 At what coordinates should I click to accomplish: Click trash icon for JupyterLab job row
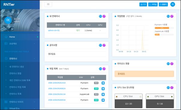pos(103,95)
